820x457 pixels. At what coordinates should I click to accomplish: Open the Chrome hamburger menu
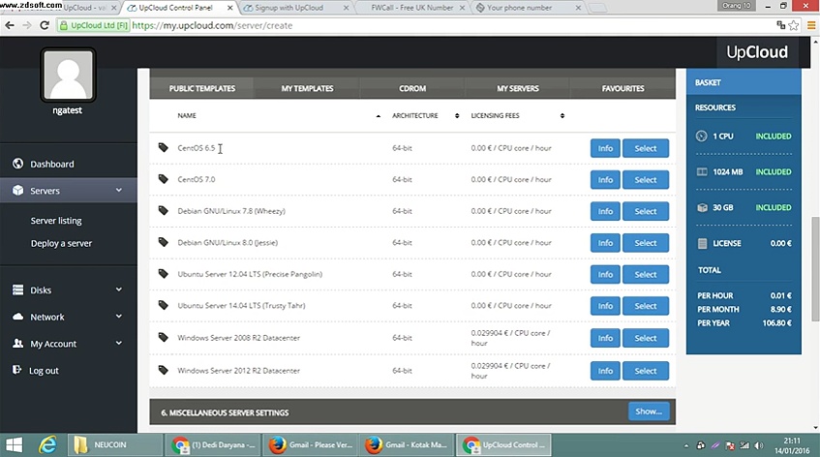(811, 25)
